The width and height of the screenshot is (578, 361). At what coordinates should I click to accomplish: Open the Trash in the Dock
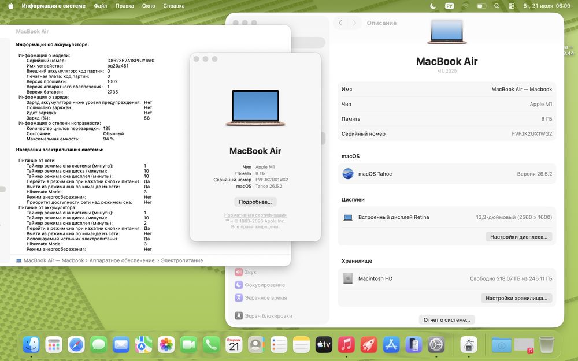[x=546, y=345]
